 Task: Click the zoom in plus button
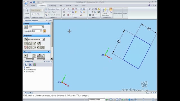coord(153,100)
